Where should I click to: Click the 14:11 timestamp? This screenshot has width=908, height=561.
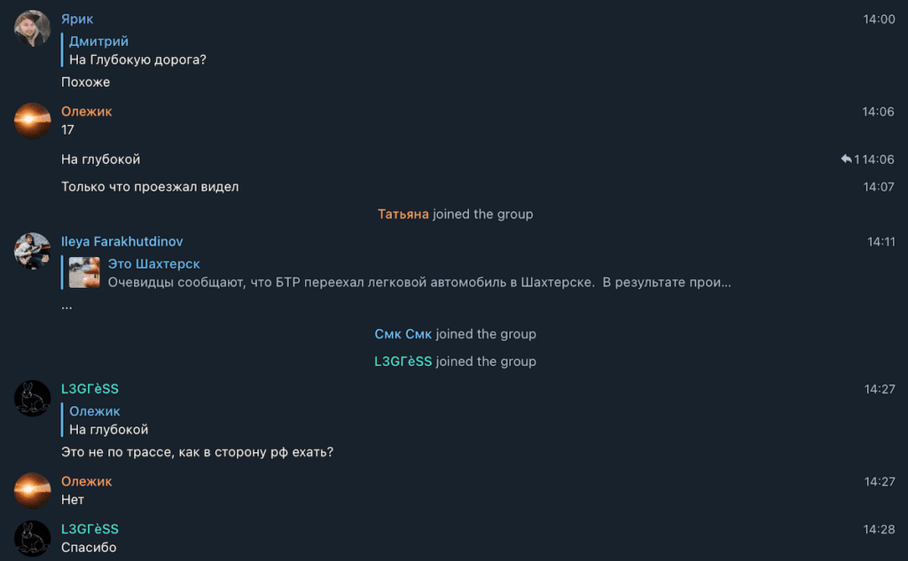click(881, 242)
